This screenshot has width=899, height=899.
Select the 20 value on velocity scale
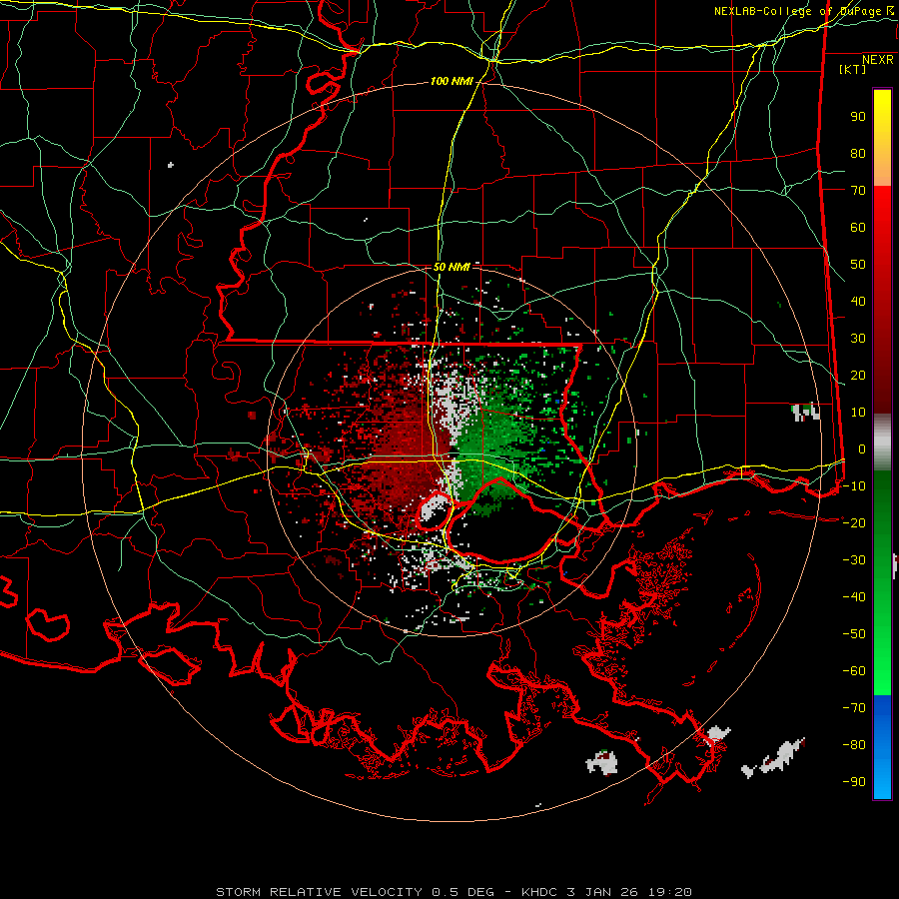tap(858, 375)
